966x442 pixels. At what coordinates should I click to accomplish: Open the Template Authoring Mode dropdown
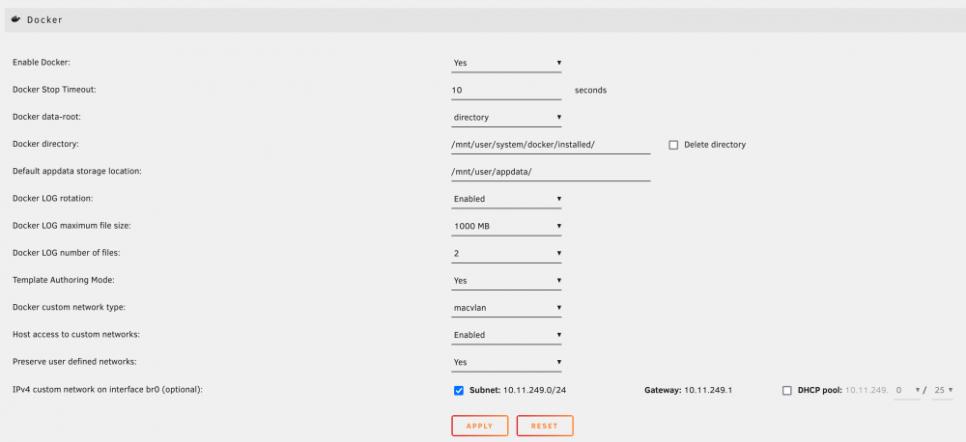(x=506, y=280)
